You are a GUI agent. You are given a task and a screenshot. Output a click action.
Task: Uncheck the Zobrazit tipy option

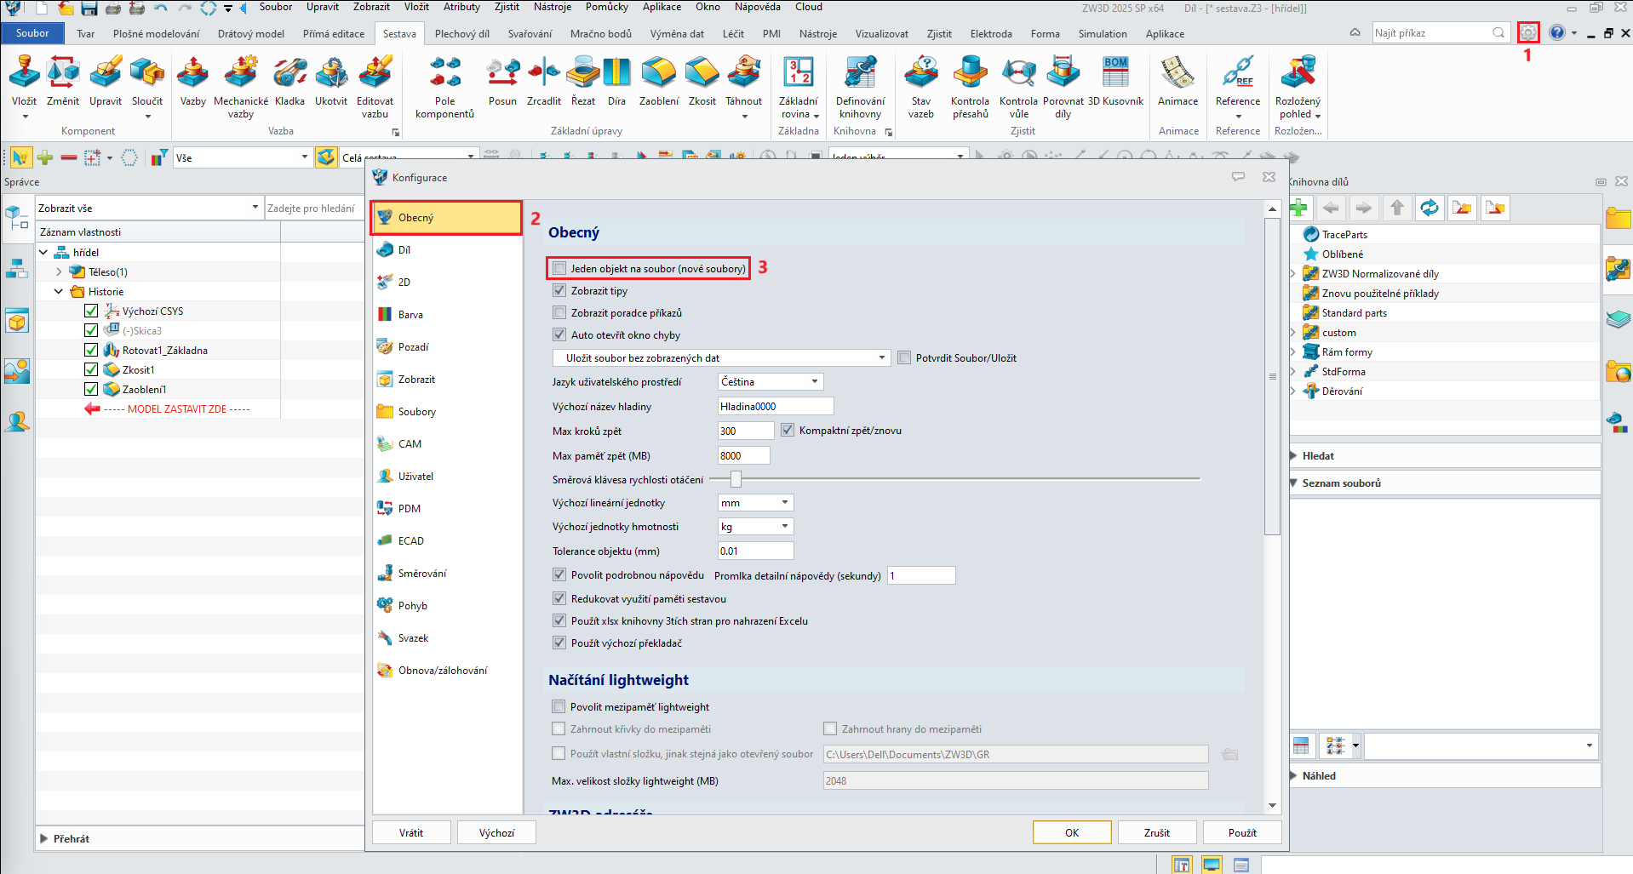[559, 291]
